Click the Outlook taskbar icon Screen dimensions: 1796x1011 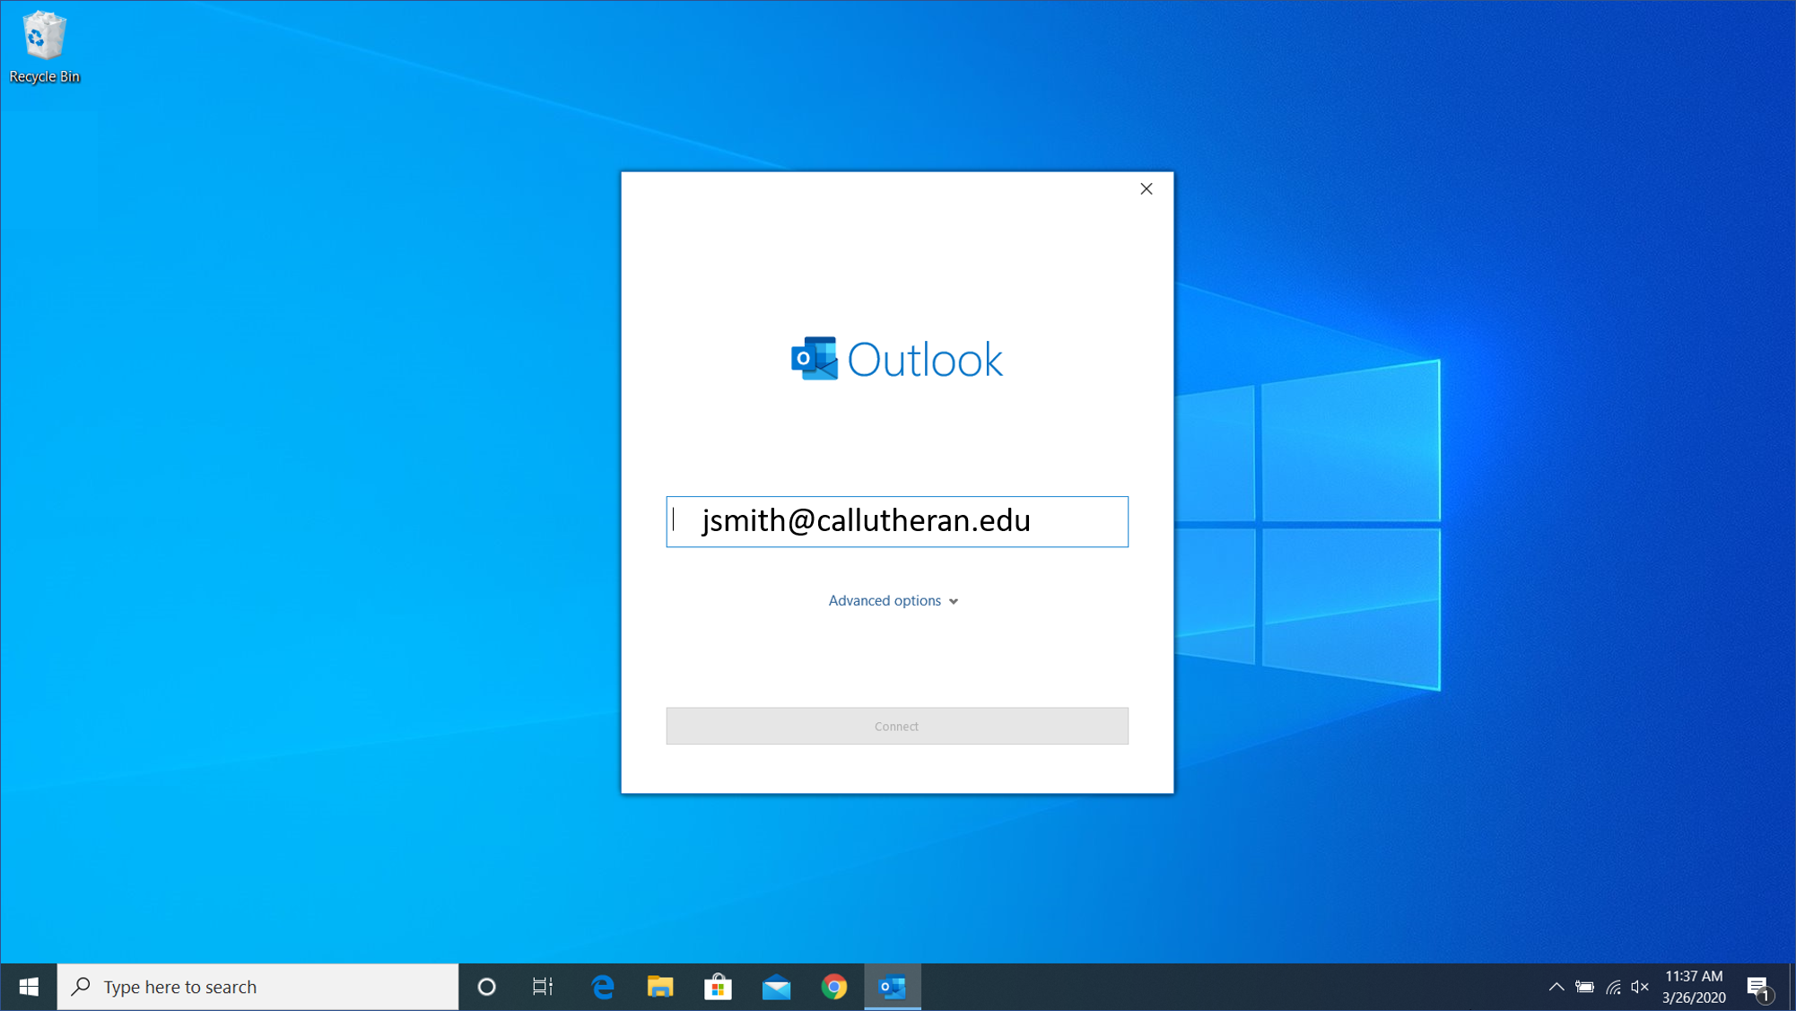tap(893, 987)
